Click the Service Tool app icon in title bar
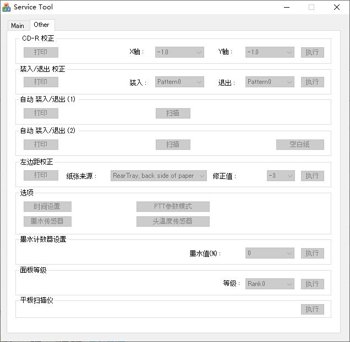Image resolution: width=350 pixels, height=342 pixels. [x=6, y=7]
